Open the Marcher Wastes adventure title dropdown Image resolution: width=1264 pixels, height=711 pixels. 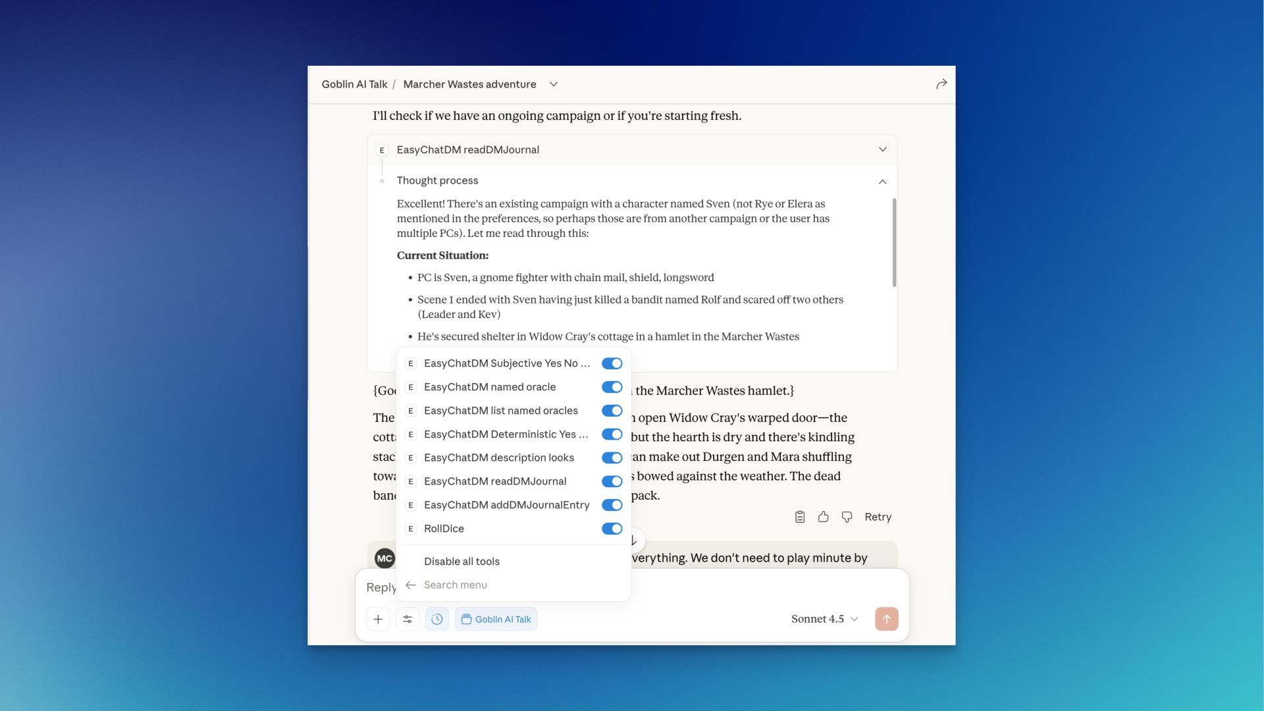[x=554, y=84]
